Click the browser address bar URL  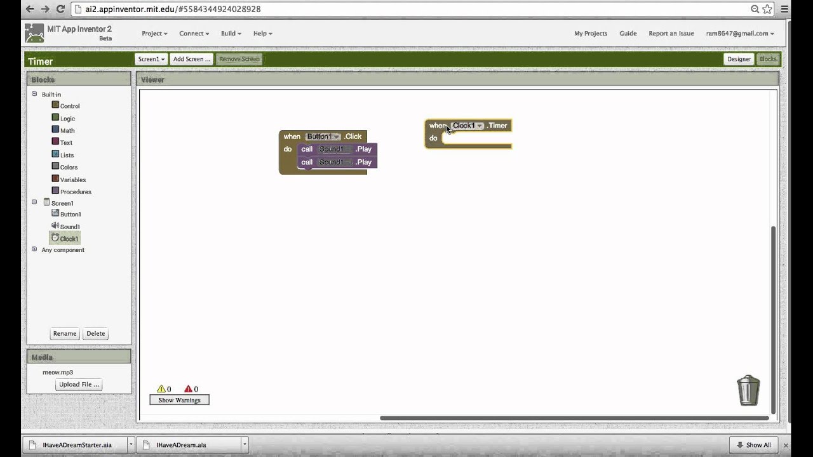[x=173, y=9]
